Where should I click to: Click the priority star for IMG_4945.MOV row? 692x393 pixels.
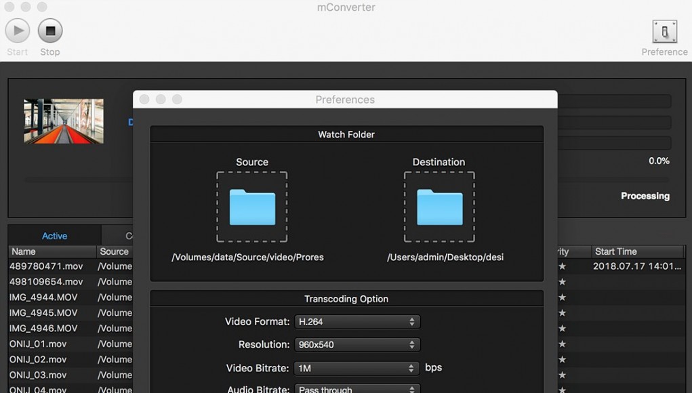562,313
